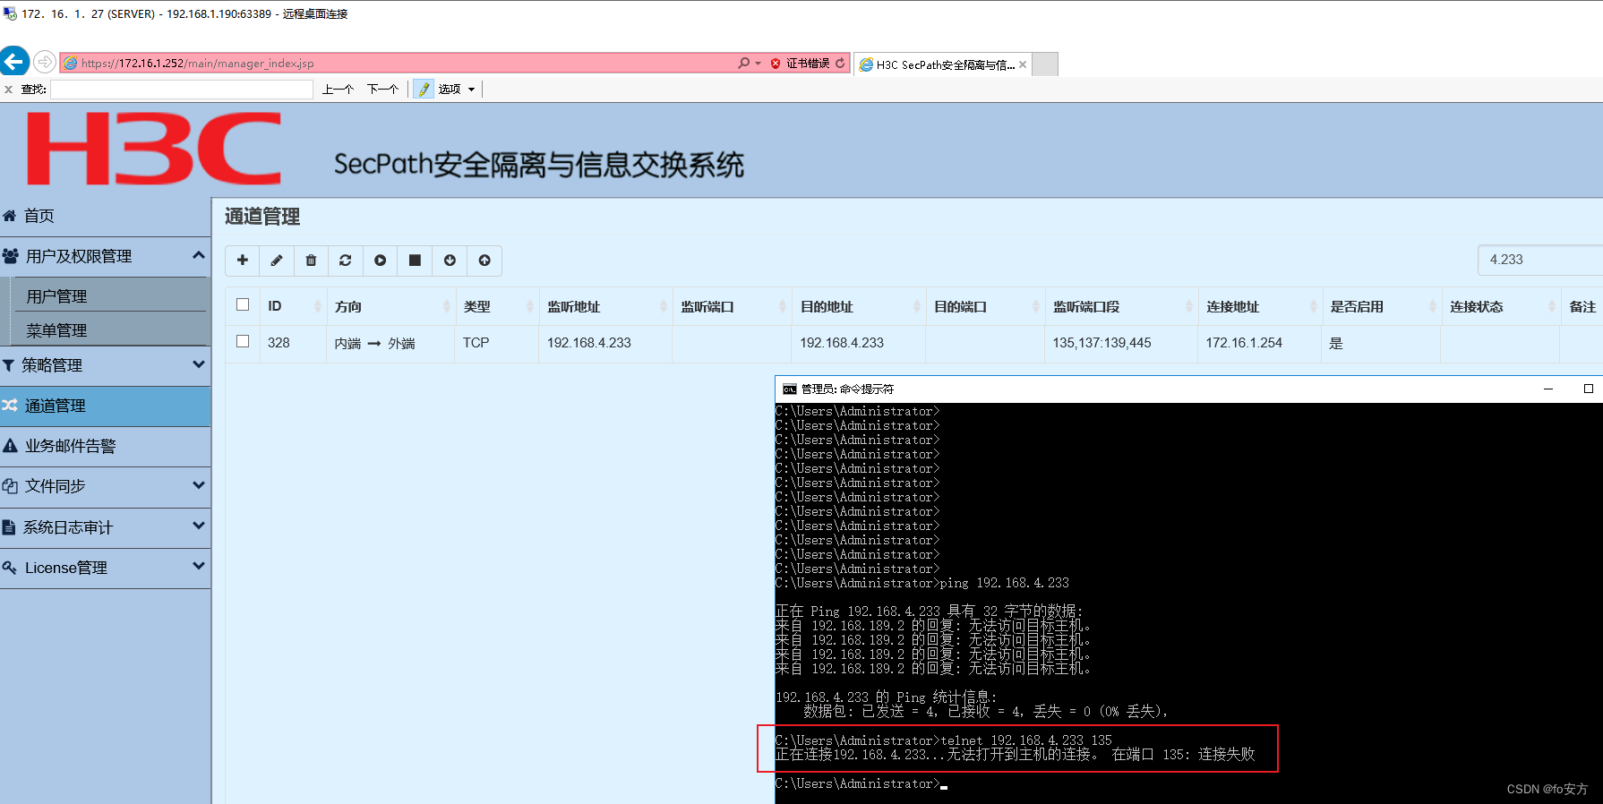
Task: Sort by the 目的端口 column header
Action: [985, 306]
